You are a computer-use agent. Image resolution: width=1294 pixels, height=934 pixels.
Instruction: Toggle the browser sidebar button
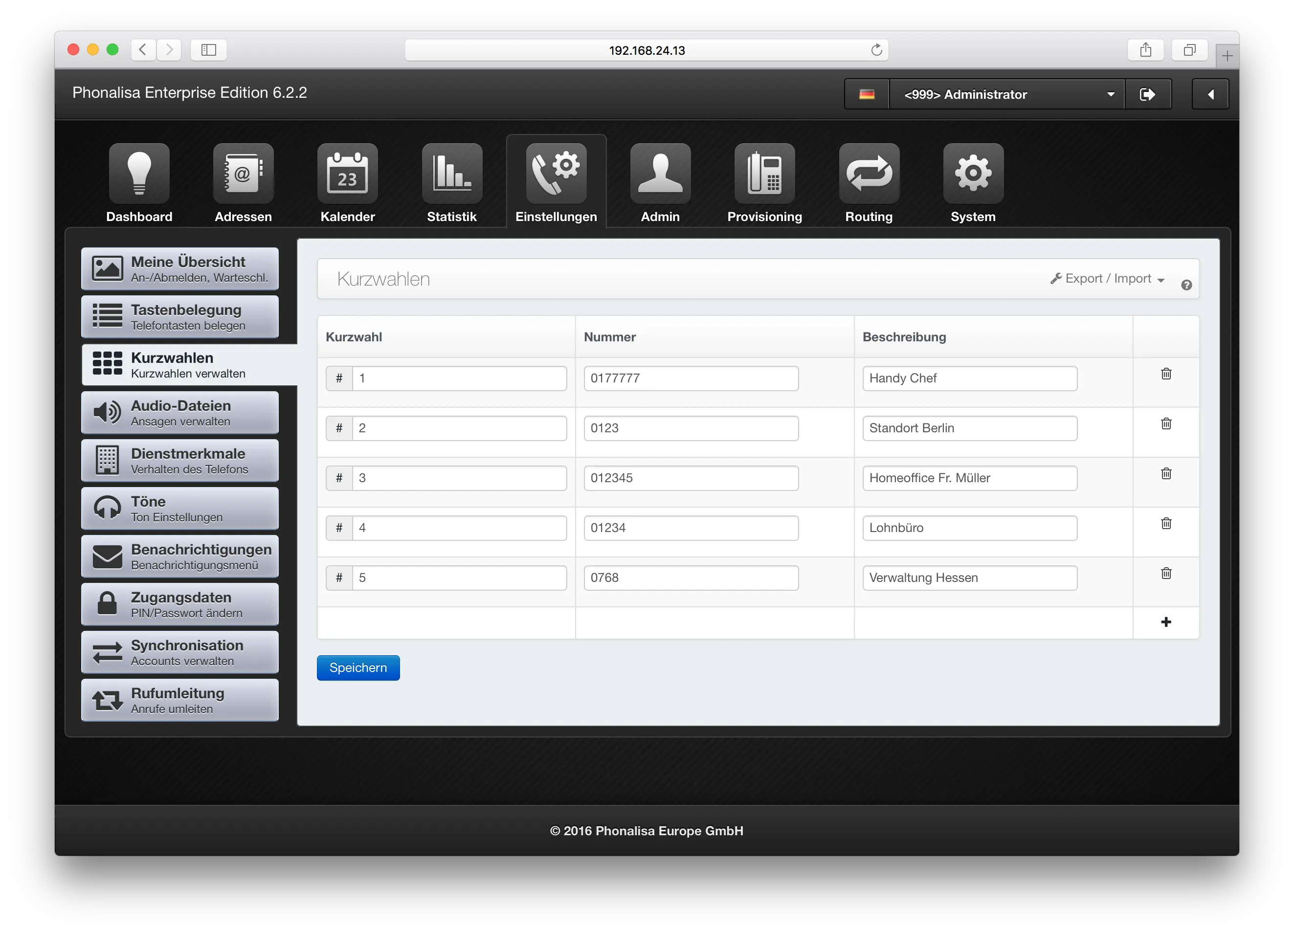tap(209, 50)
